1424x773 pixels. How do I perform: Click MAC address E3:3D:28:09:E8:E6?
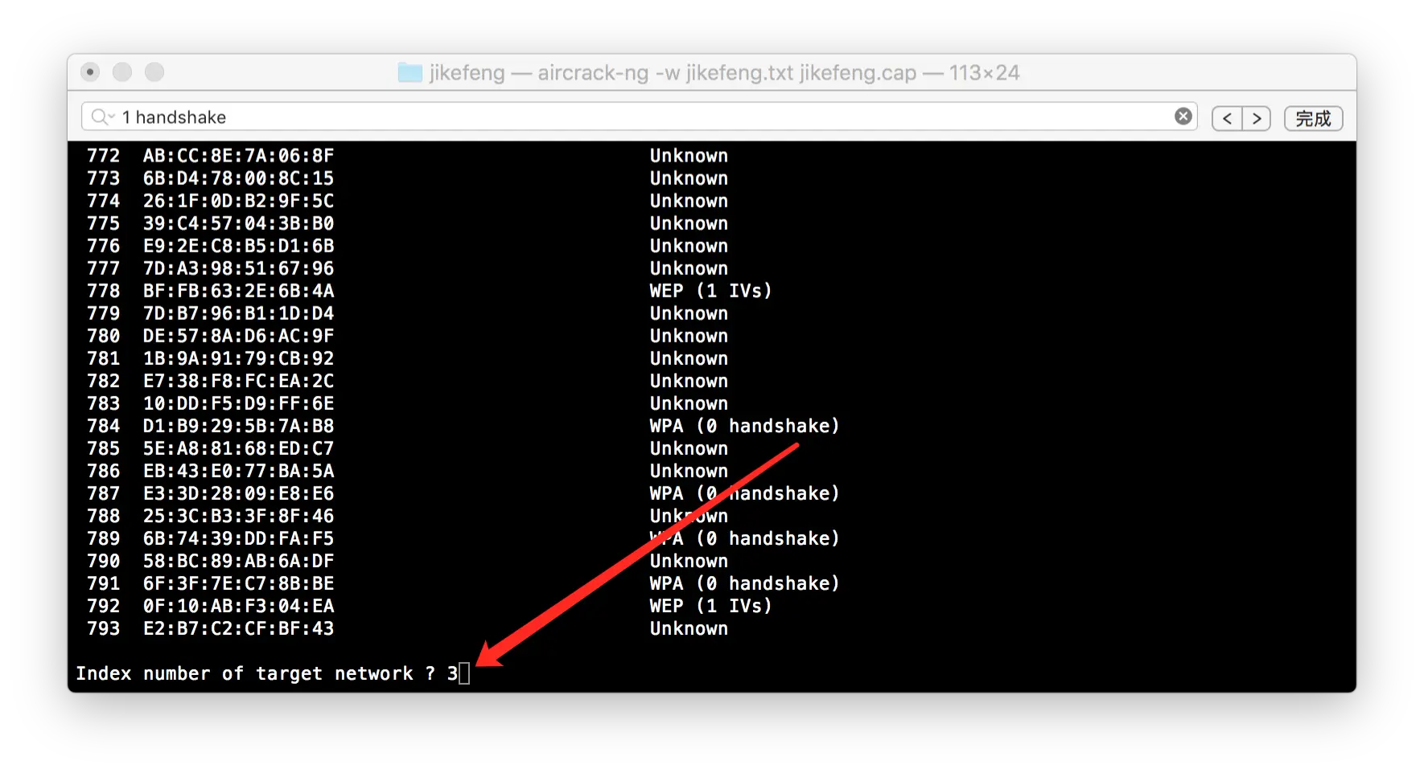point(238,493)
